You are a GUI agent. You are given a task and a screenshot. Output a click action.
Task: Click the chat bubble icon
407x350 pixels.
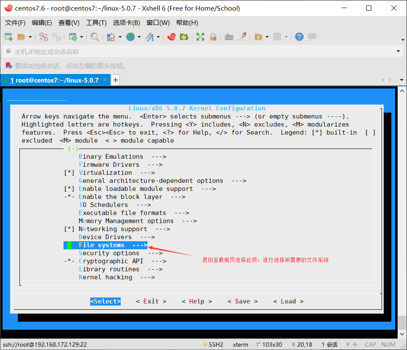[312, 37]
